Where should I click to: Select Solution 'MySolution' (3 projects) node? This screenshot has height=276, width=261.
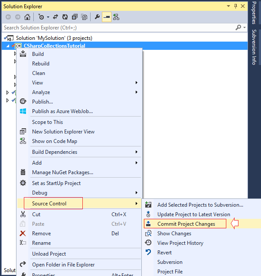coord(54,38)
